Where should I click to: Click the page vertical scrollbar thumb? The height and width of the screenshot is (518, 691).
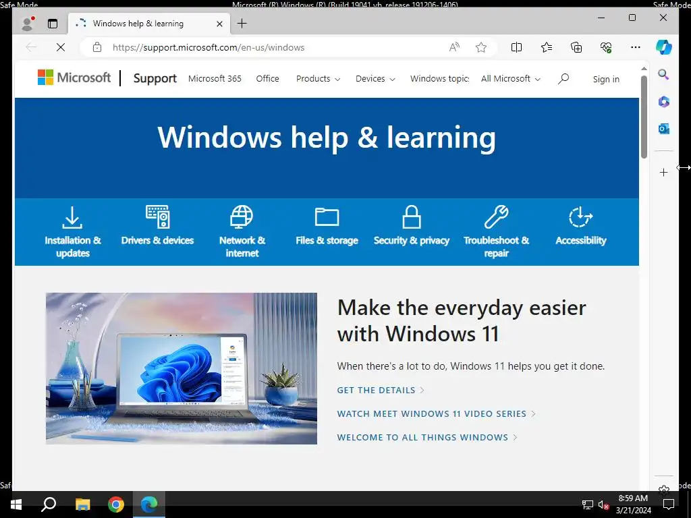pos(644,117)
